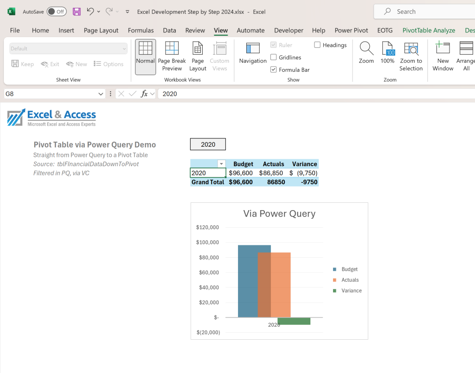Image resolution: width=475 pixels, height=373 pixels.
Task: Set zoom to 100%
Action: 387,53
